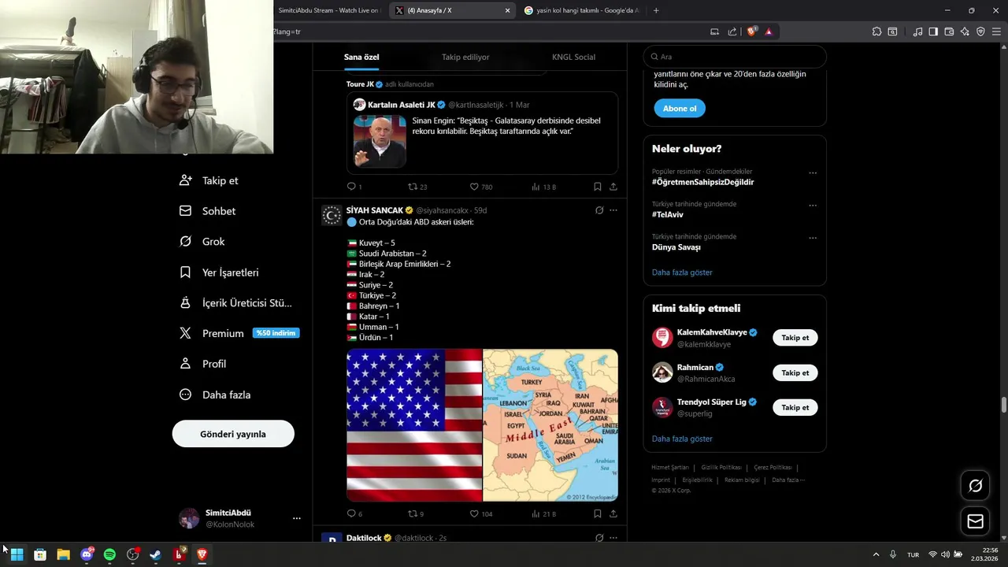1008x567 pixels.
Task: Repost the Toure JK quoted post
Action: (417, 187)
